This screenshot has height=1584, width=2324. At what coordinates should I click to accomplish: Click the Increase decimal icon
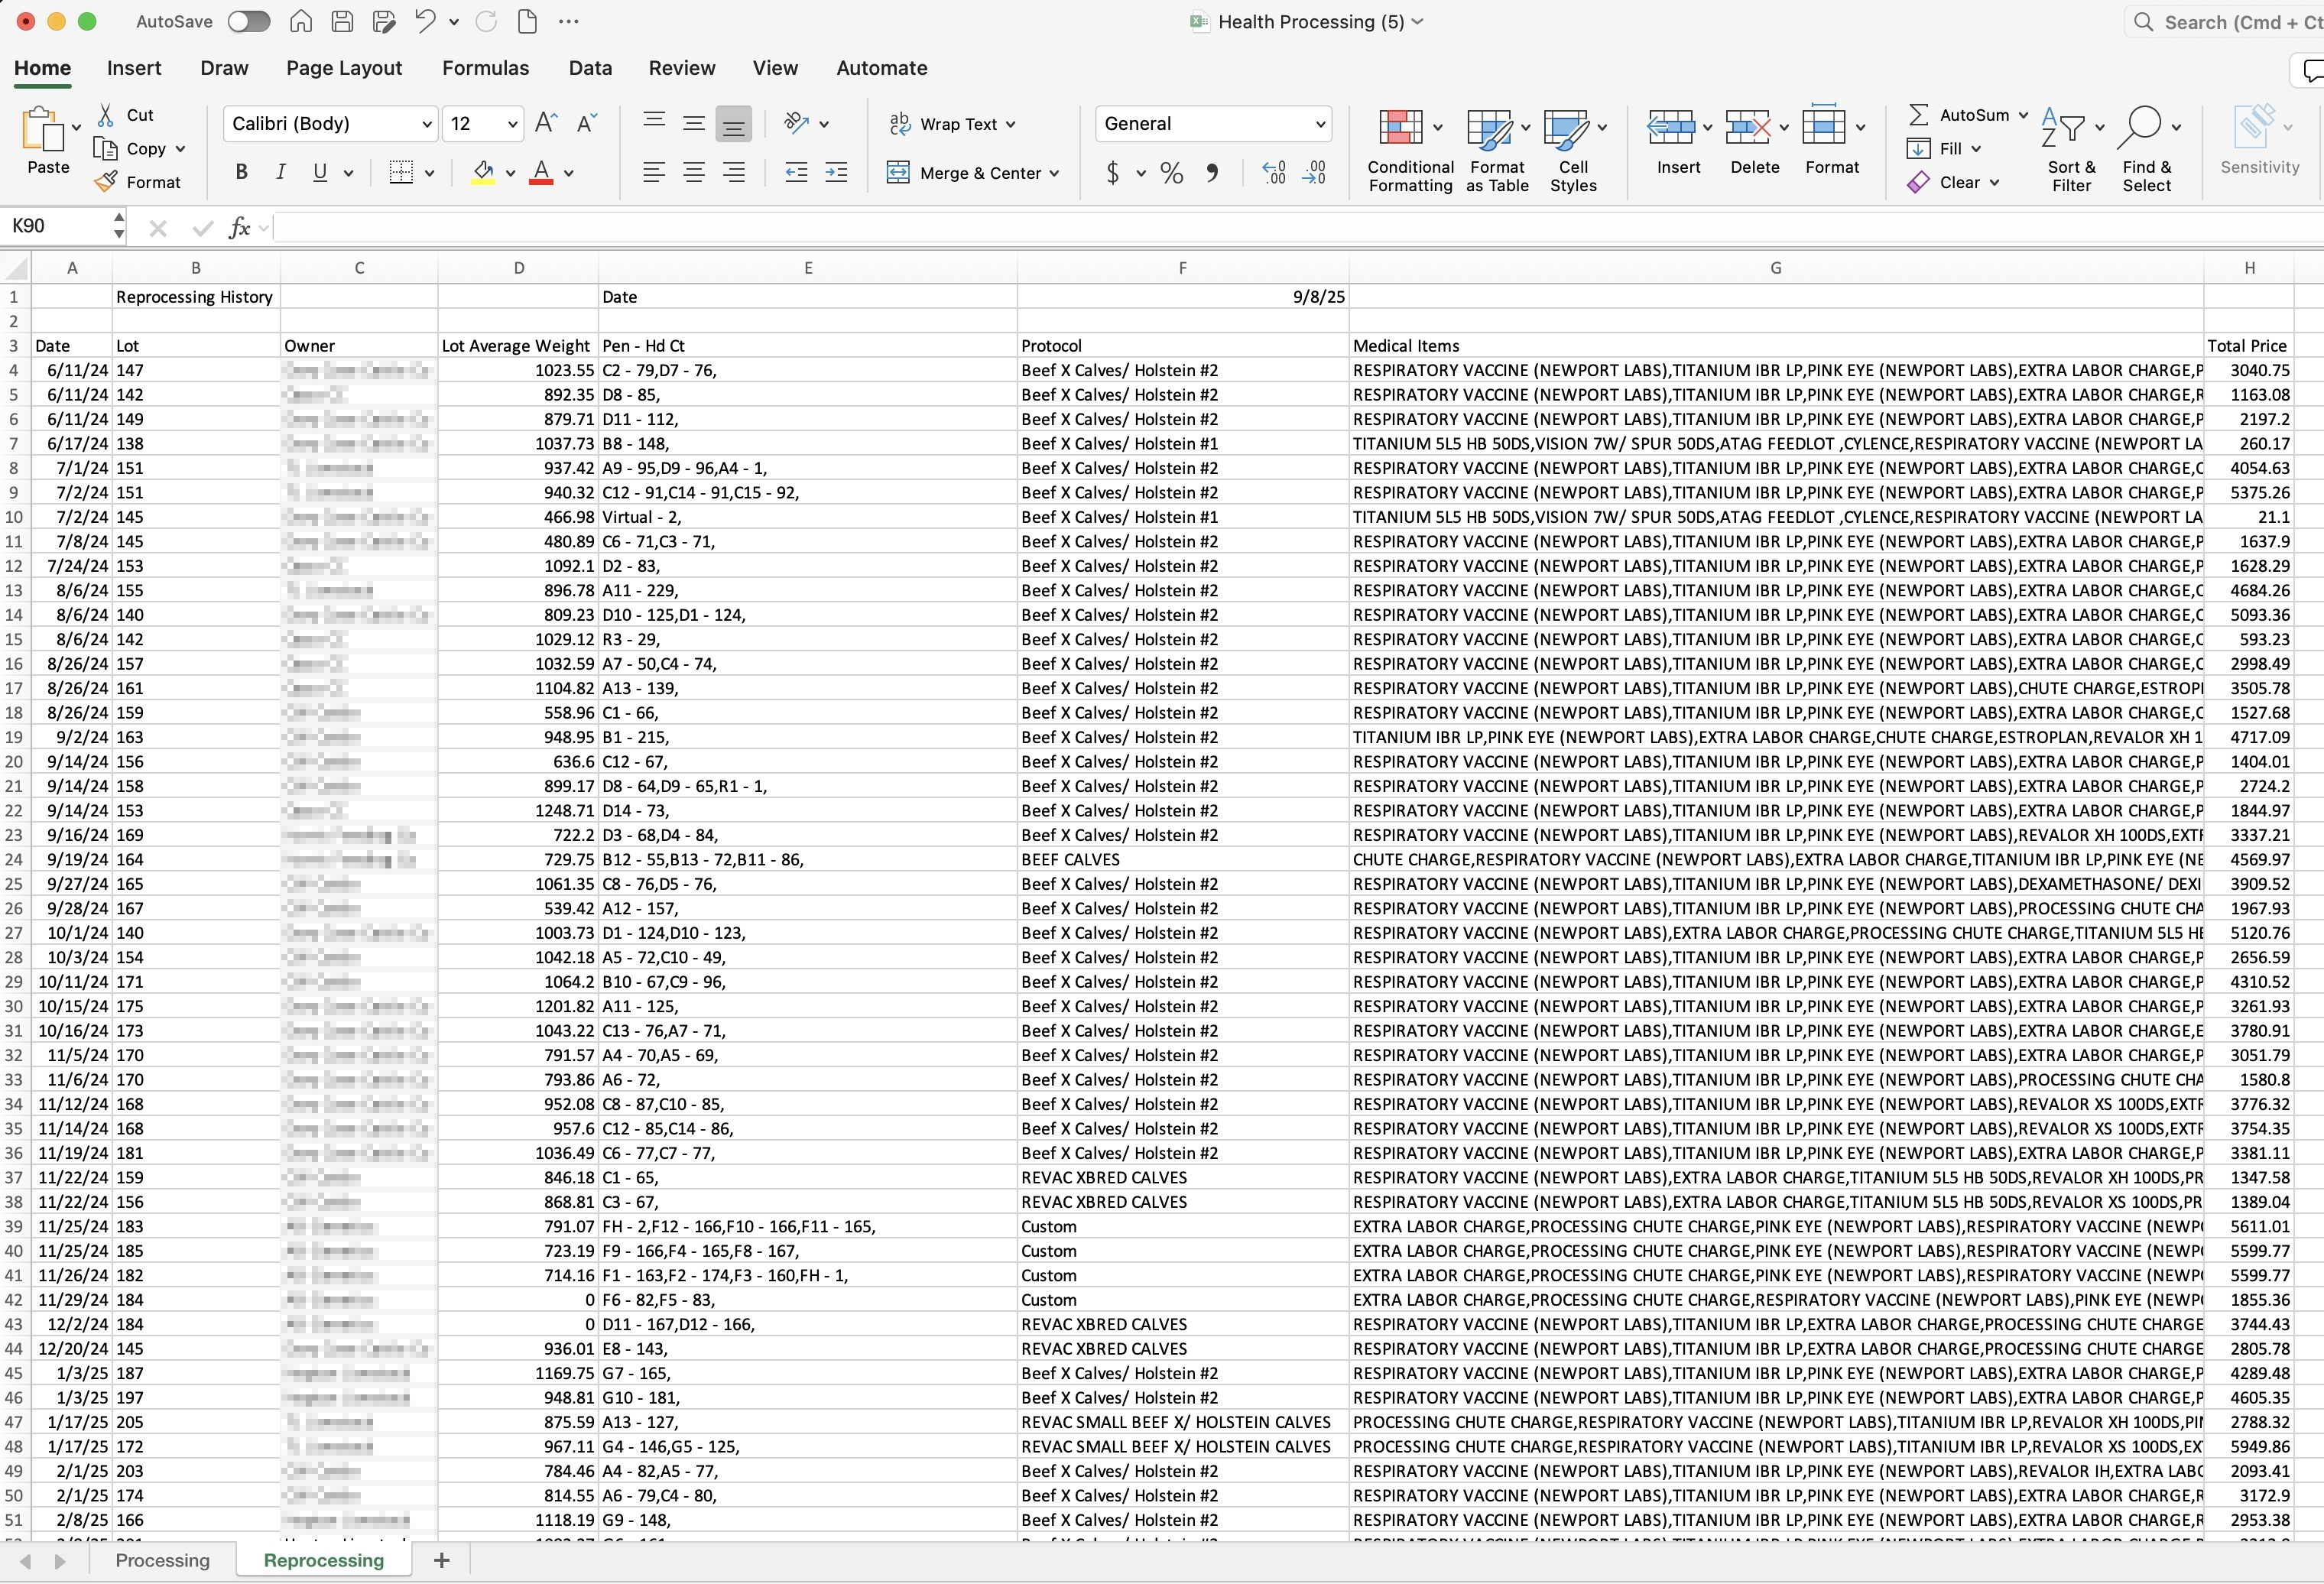pos(1274,173)
